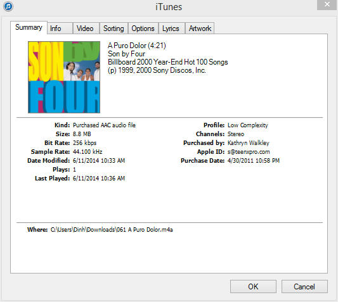Viewport: 338px width, 302px height.
Task: Click the song title A Puro Dolor (4:21)
Action: (137, 46)
